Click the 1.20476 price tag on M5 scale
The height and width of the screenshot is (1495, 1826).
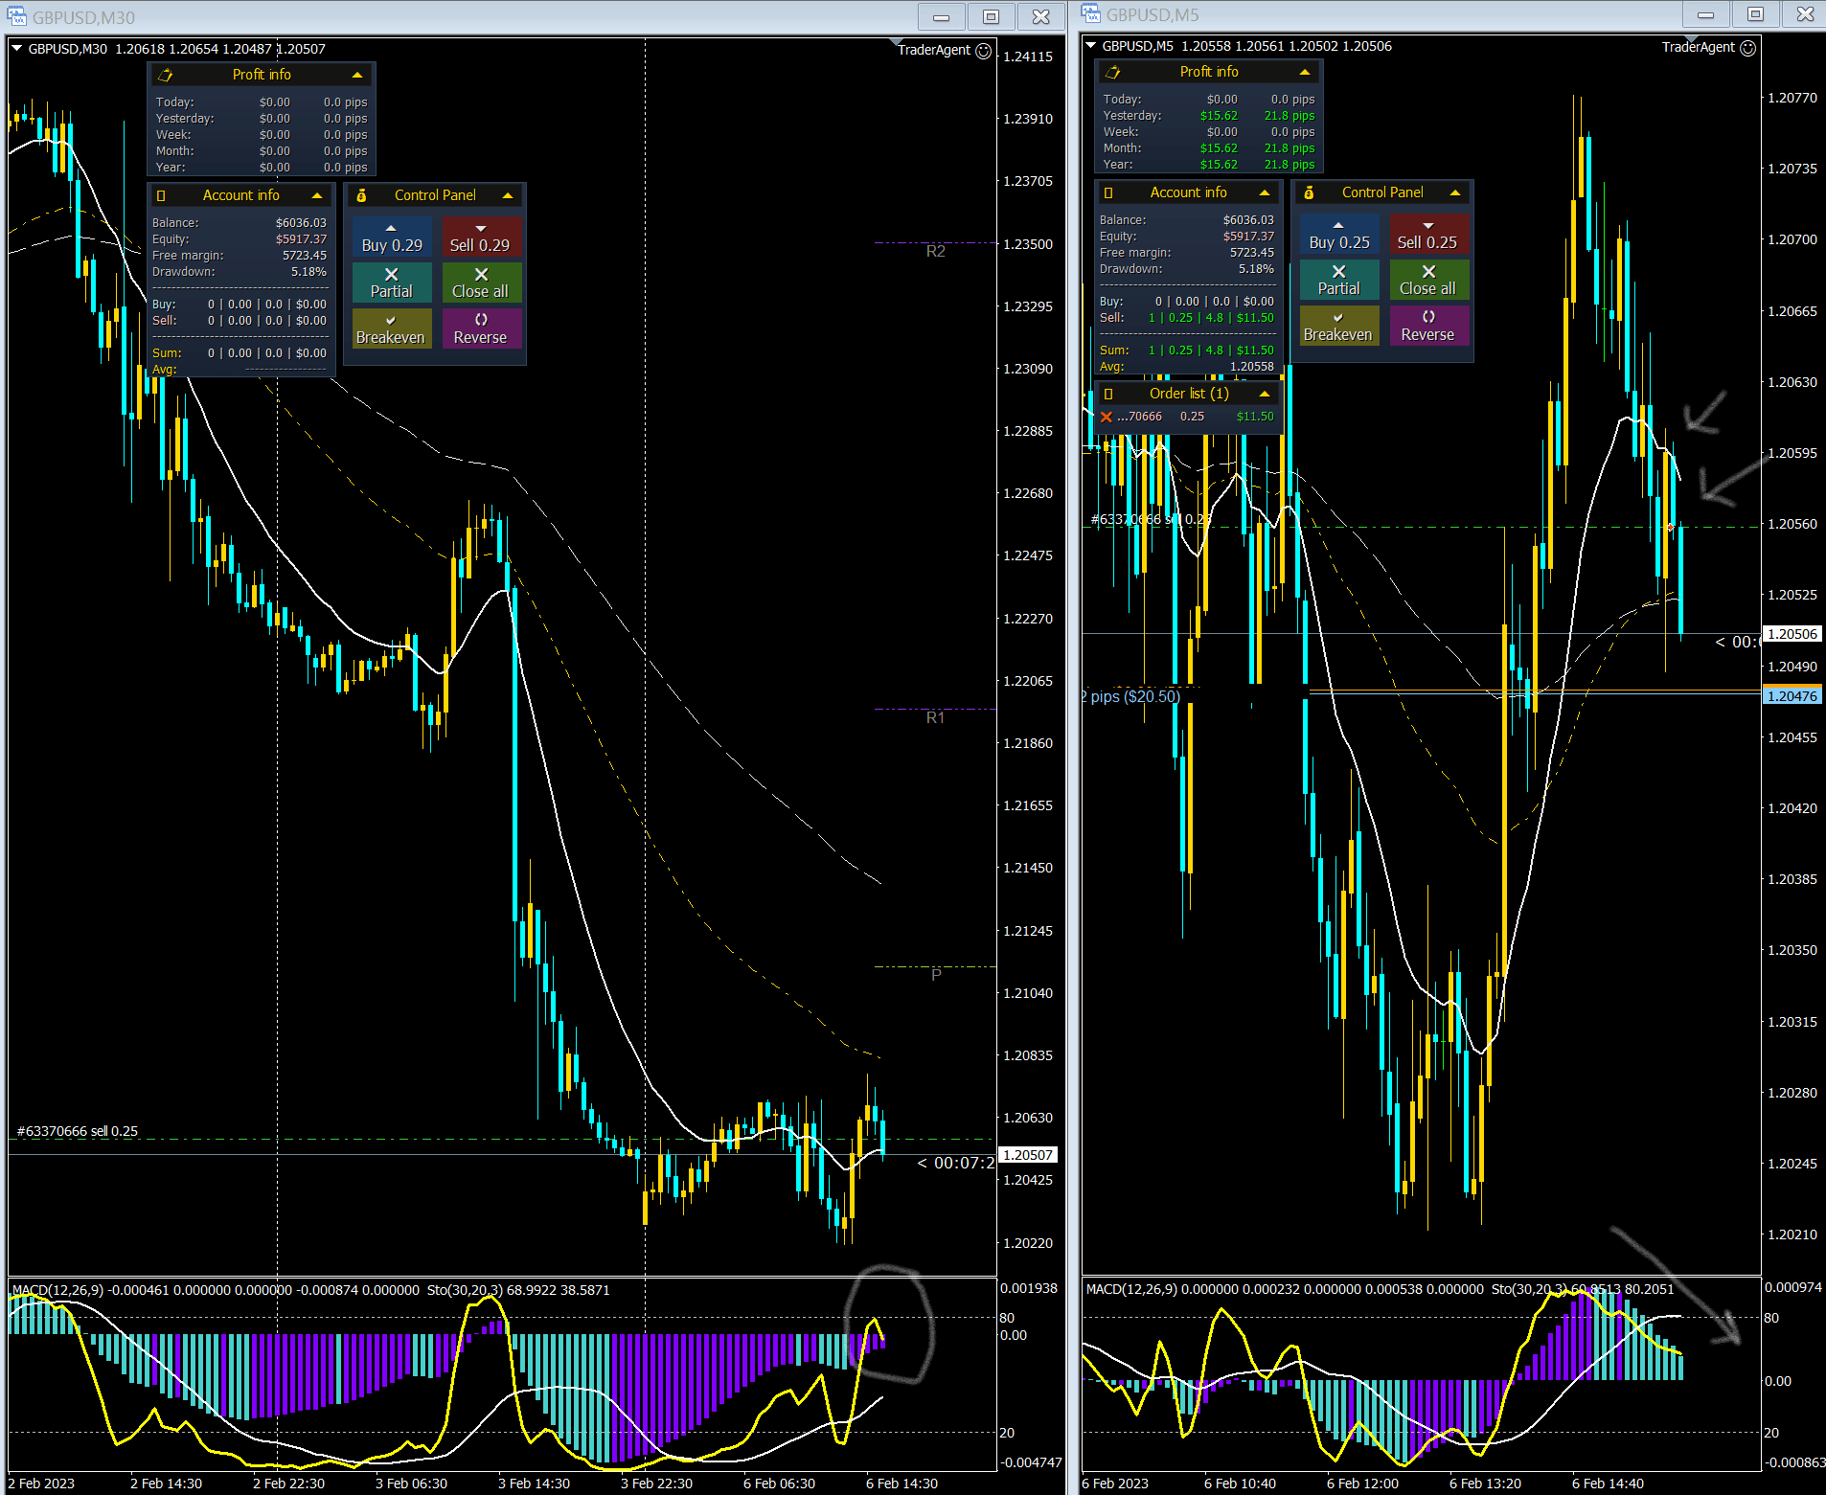tap(1792, 696)
